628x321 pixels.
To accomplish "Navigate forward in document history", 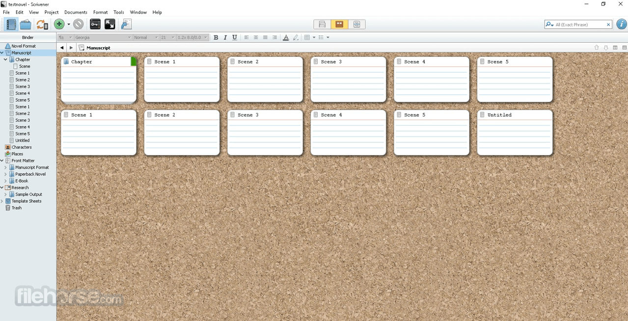I will click(71, 48).
